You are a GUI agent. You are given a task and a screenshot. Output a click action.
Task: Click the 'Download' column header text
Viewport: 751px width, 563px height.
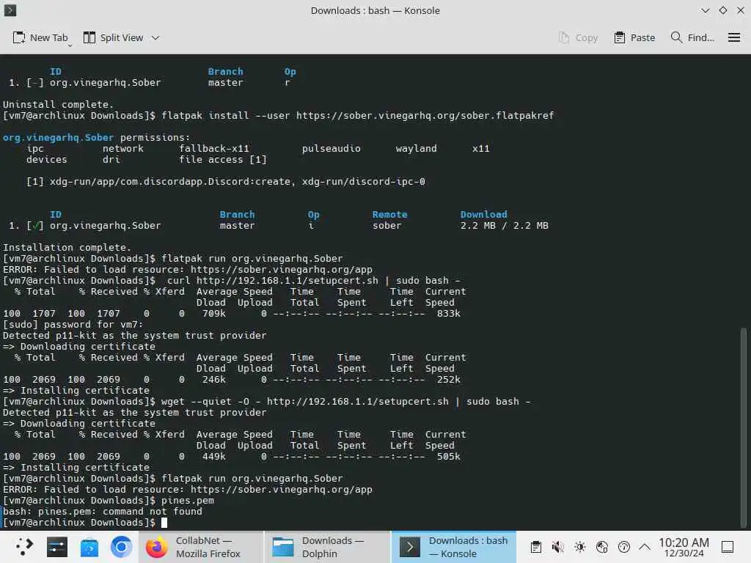pyautogui.click(x=484, y=215)
